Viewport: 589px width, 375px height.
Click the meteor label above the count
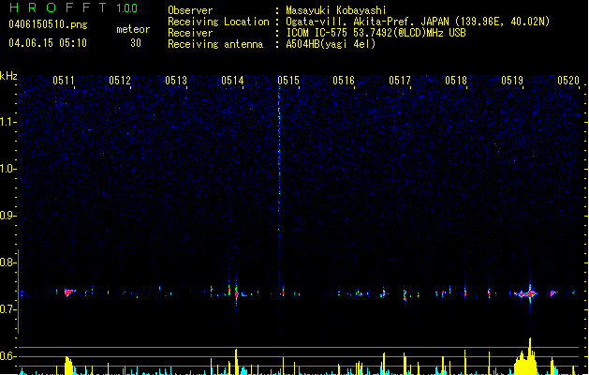(x=133, y=29)
